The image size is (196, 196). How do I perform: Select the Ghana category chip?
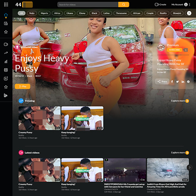tap(69, 13)
